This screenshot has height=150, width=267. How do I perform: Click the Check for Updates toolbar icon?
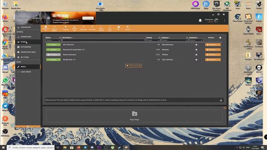54,28
